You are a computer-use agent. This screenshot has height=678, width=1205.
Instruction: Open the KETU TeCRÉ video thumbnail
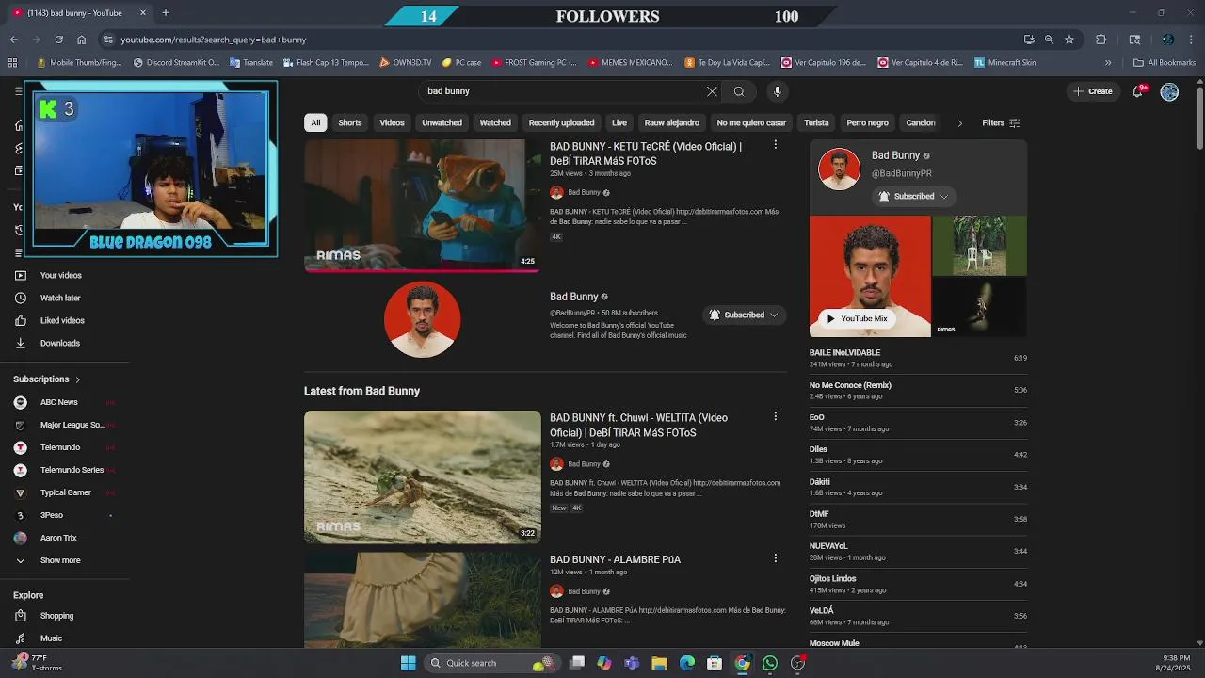click(422, 205)
